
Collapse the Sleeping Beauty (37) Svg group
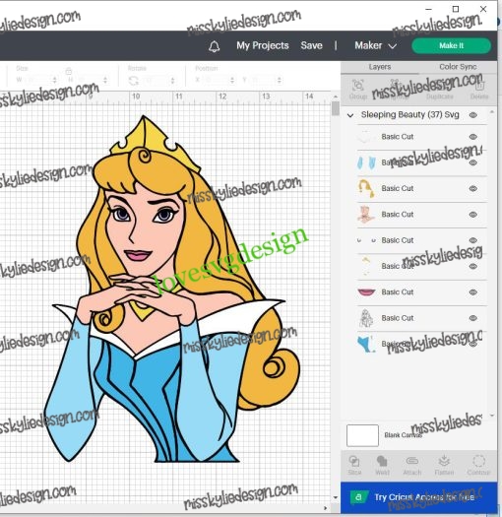(350, 115)
